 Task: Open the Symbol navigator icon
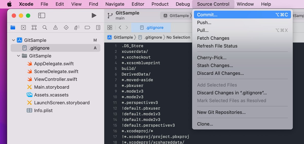(34, 28)
